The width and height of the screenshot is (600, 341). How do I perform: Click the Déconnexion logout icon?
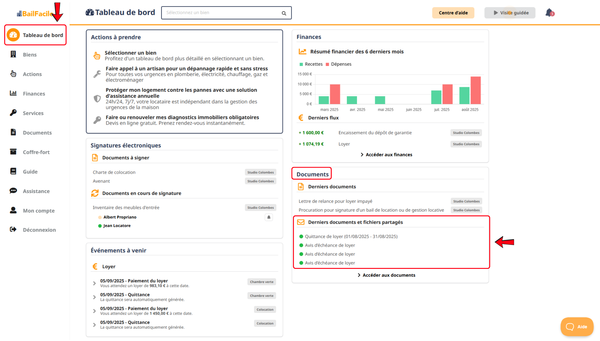[13, 230]
